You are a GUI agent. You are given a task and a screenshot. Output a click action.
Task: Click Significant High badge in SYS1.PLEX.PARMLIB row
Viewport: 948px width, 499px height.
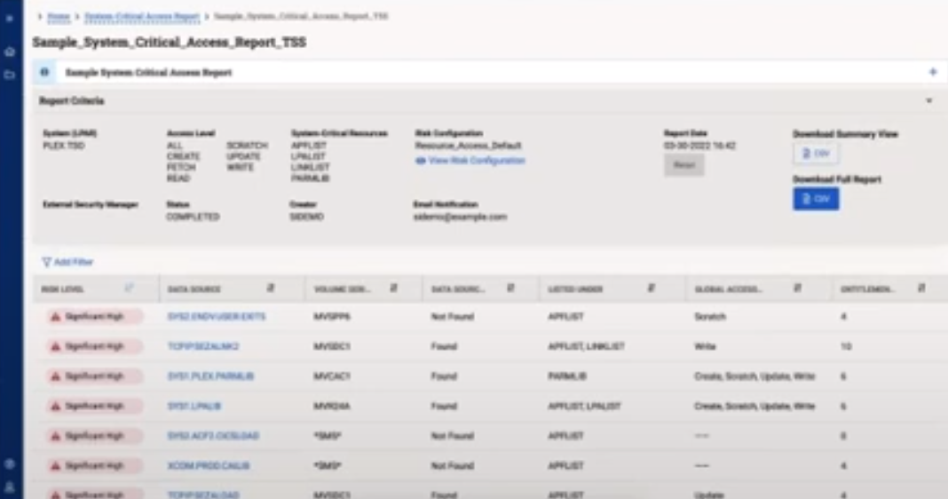[x=94, y=376]
